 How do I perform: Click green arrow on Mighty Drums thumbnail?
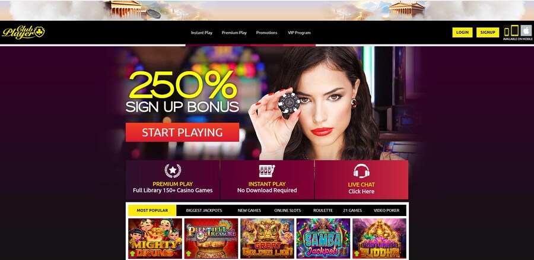132,253
